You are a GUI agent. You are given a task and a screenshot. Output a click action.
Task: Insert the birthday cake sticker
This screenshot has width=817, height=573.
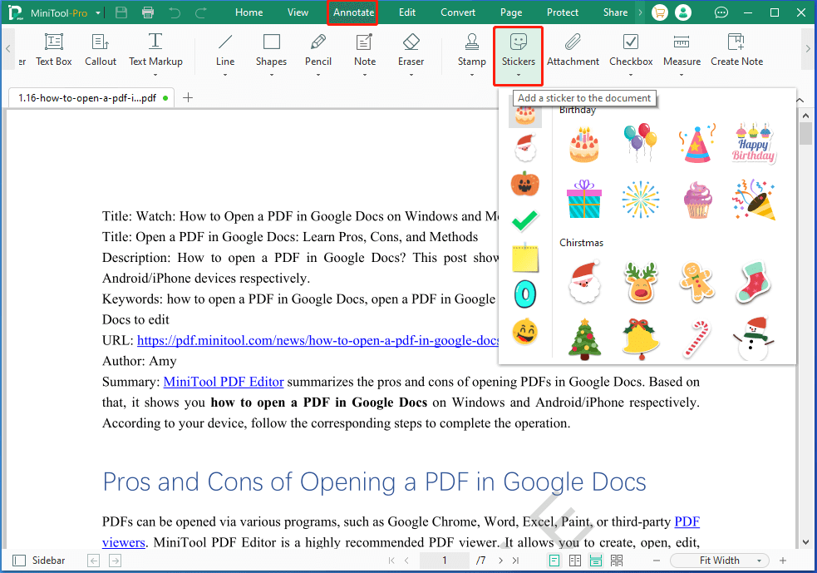584,144
